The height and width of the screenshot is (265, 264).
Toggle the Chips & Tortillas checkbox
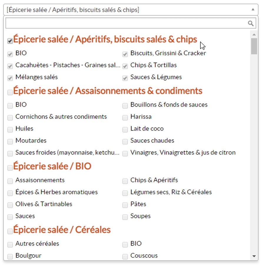click(x=125, y=66)
